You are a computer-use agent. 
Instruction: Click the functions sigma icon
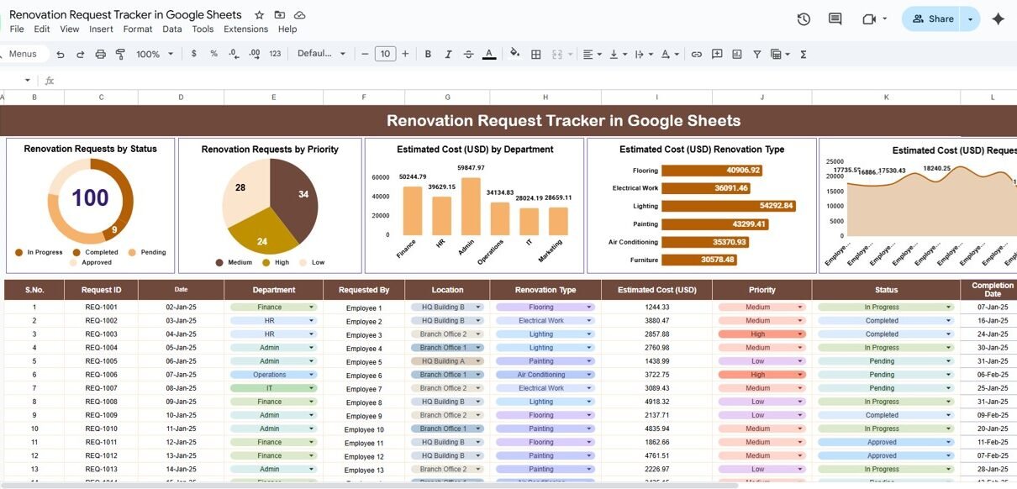pos(803,54)
